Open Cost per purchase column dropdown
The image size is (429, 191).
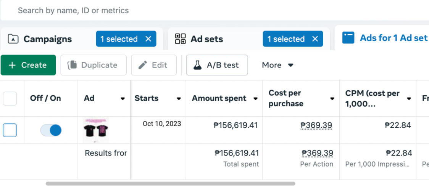coord(332,99)
